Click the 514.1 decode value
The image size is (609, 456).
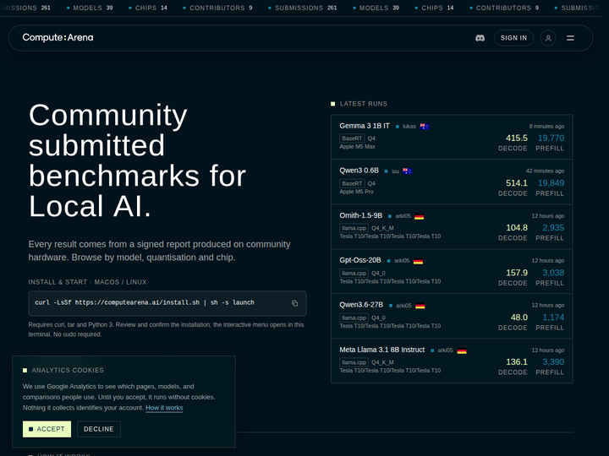517,183
